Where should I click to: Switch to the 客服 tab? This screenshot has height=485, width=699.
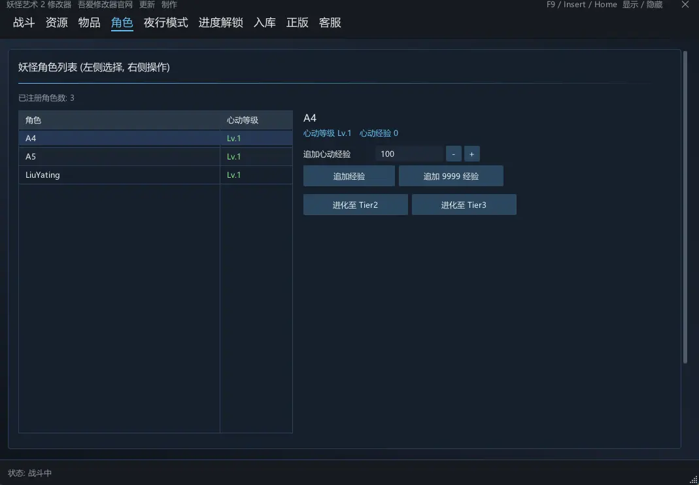click(330, 23)
